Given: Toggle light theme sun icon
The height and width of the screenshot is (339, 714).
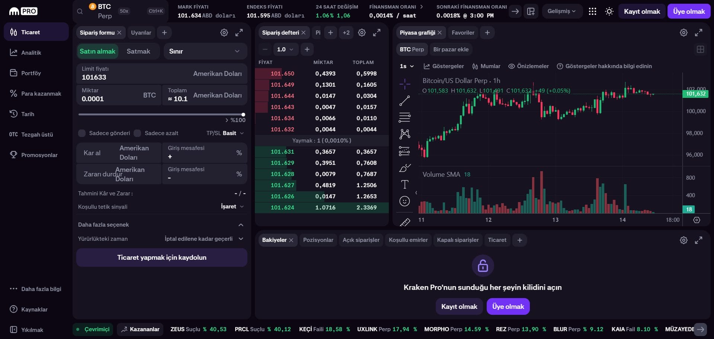Looking at the screenshot, I should (609, 12).
